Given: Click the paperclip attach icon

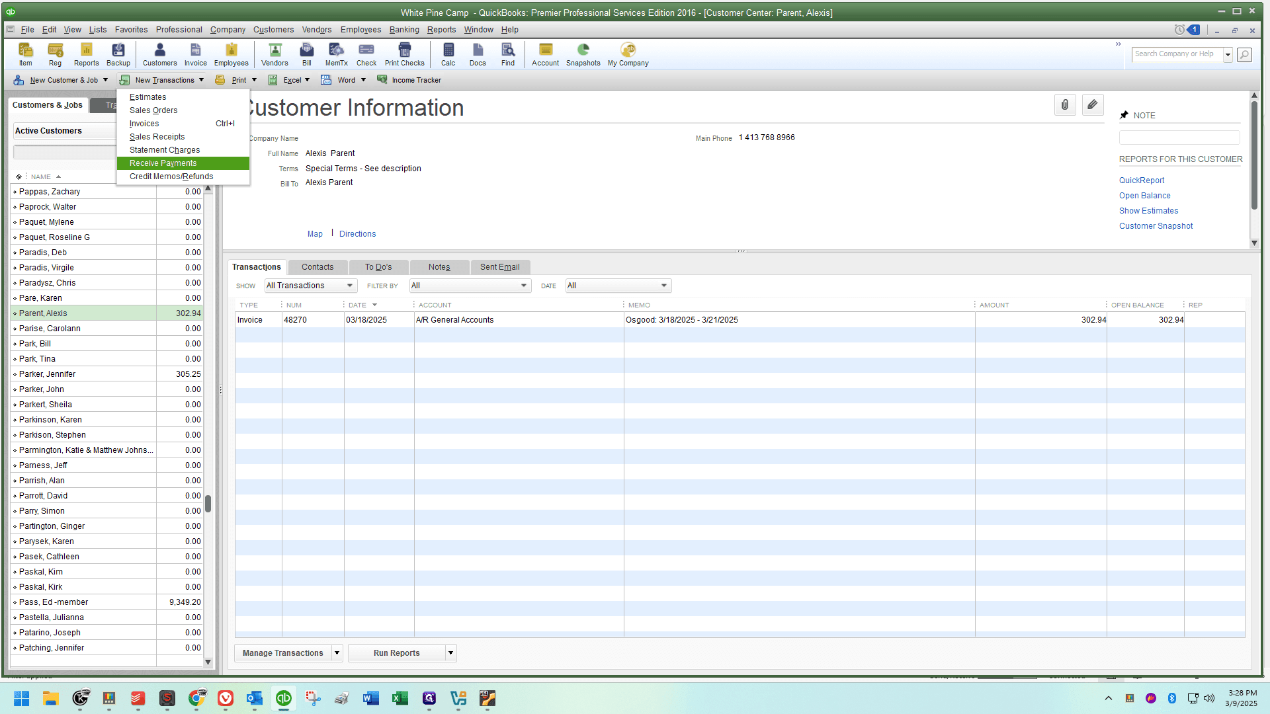Looking at the screenshot, I should click(x=1065, y=105).
